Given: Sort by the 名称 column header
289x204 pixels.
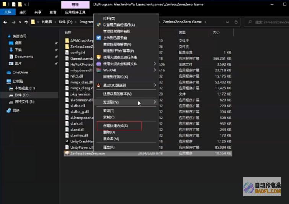Looking at the screenshot, I should coord(68,32).
